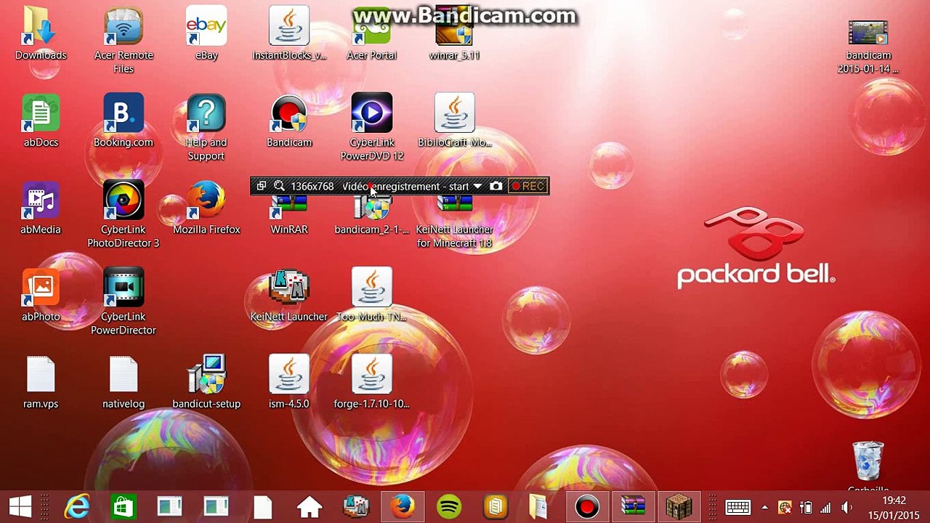The width and height of the screenshot is (930, 523).
Task: Open the Acer Portal desktop icon
Action: pos(371,33)
